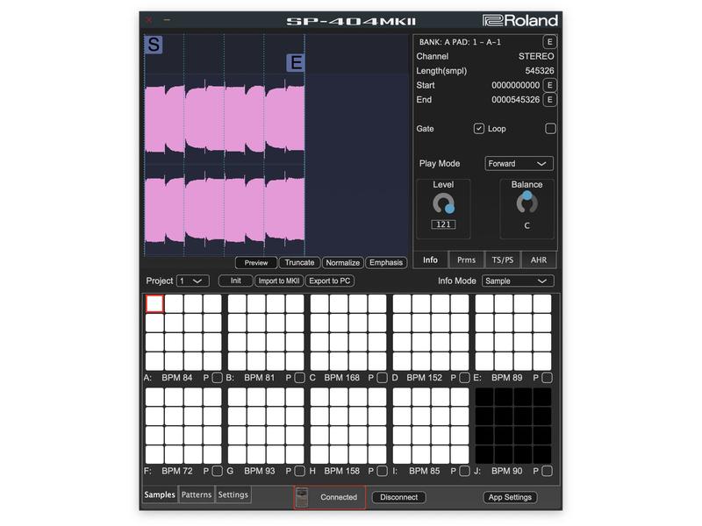Click the Level knob
This screenshot has width=702, height=526.
444,204
